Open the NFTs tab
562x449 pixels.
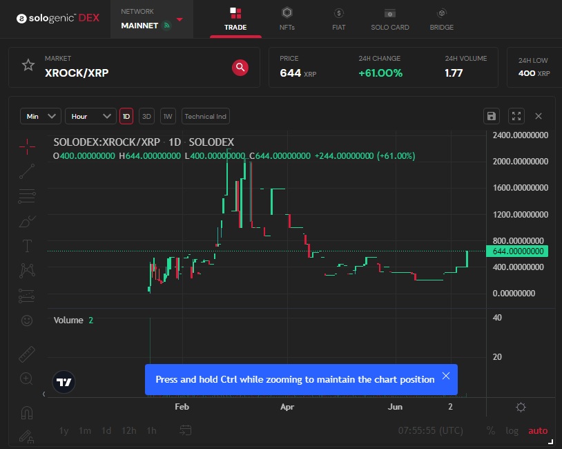(287, 19)
